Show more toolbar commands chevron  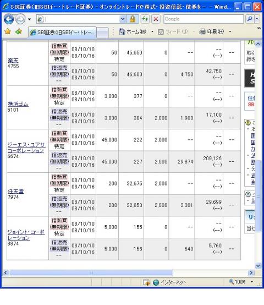[x=258, y=29]
